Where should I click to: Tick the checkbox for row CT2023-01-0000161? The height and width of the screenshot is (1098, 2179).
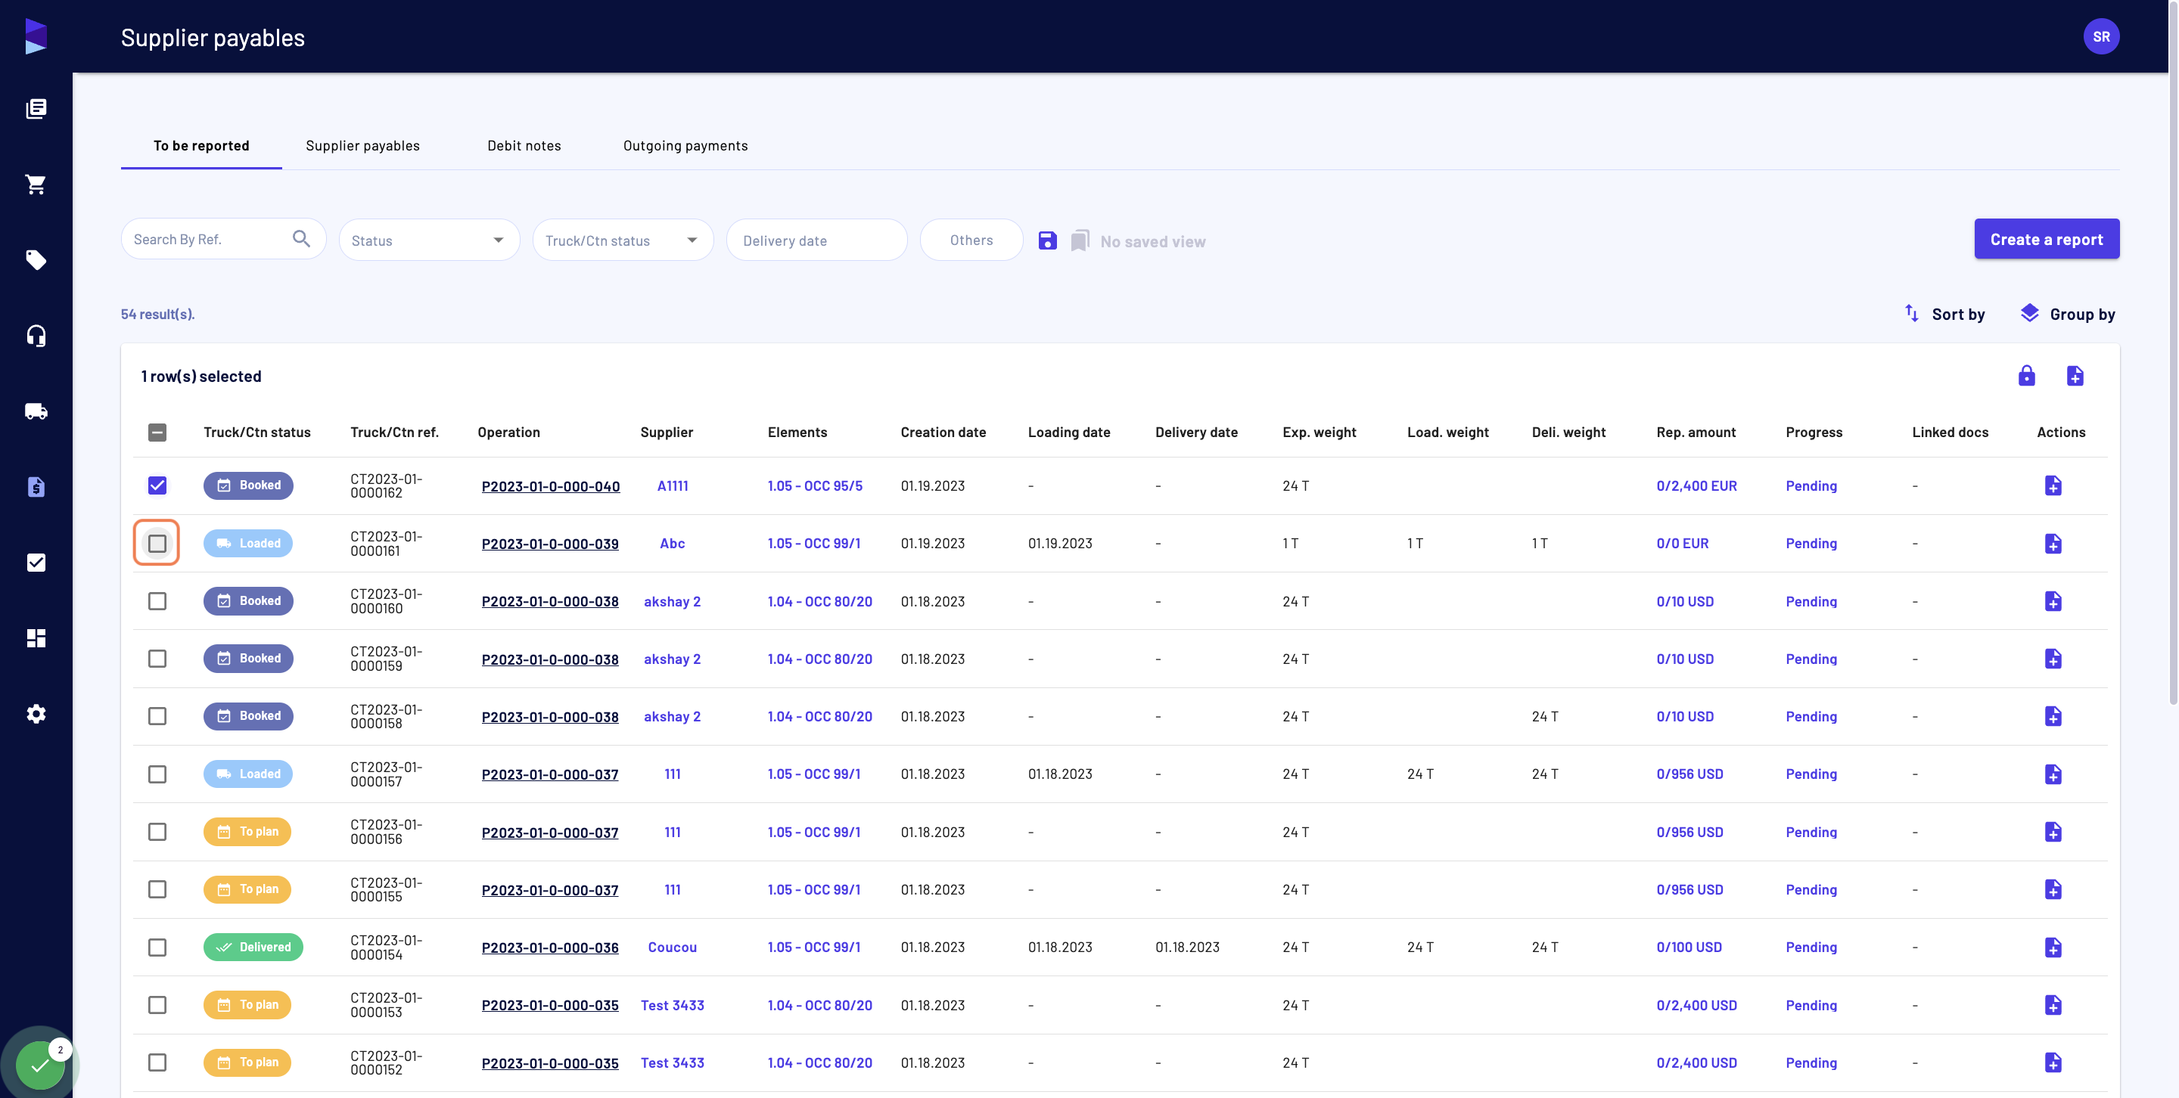click(x=157, y=544)
